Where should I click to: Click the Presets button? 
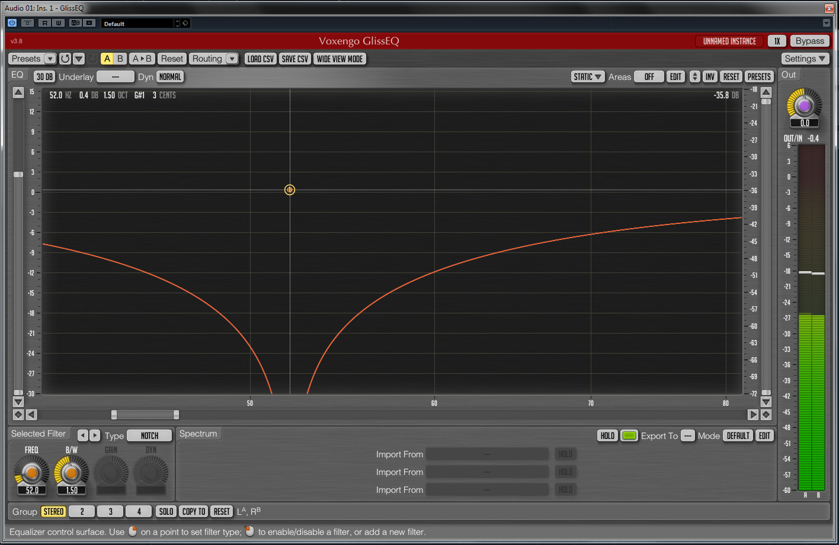[x=26, y=59]
